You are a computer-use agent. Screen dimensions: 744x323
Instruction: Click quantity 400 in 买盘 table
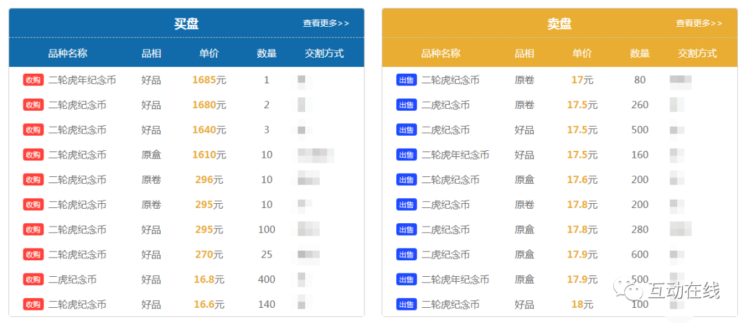coord(267,280)
